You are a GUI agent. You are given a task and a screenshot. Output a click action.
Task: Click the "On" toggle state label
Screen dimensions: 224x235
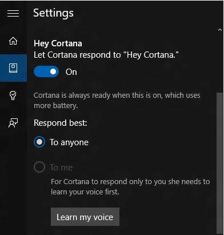coord(71,72)
